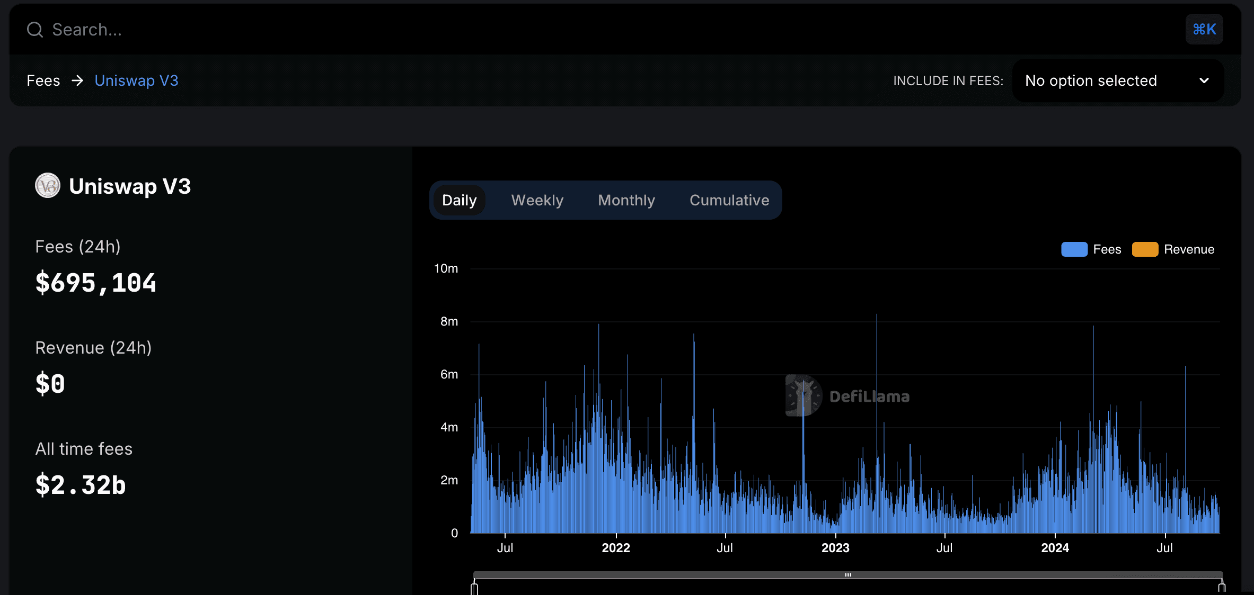
Task: Click the left range slider handle
Action: tap(474, 588)
